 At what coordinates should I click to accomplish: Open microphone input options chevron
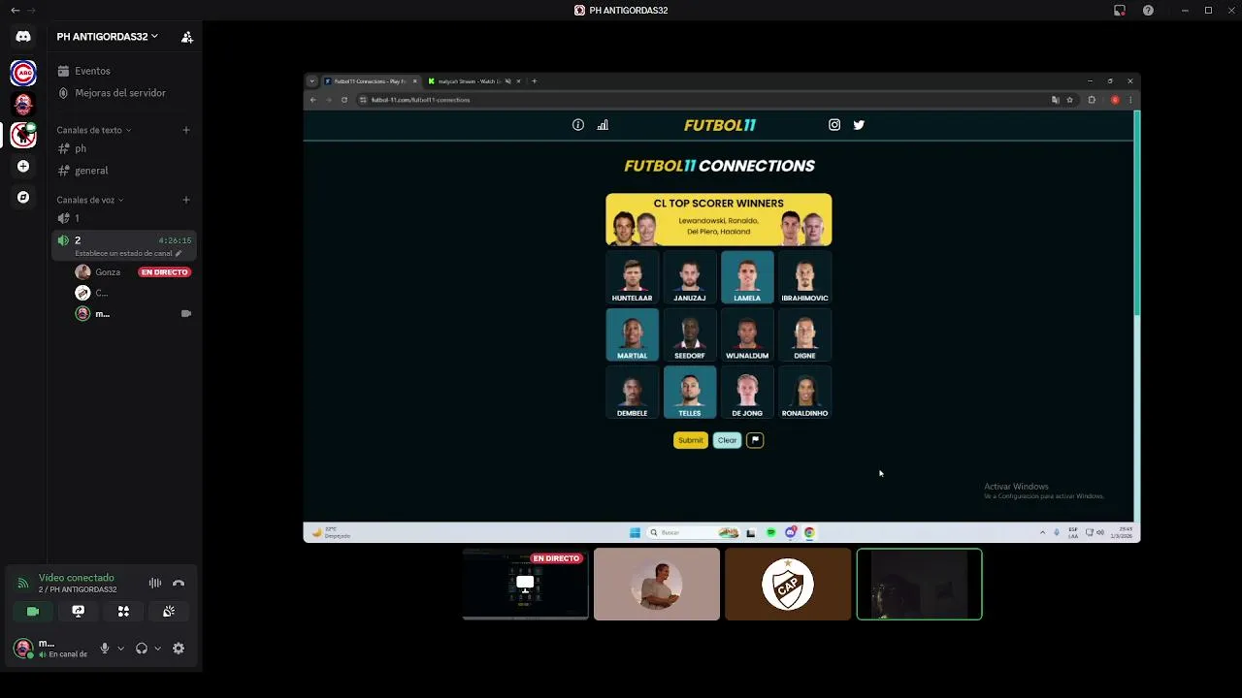pyautogui.click(x=120, y=649)
